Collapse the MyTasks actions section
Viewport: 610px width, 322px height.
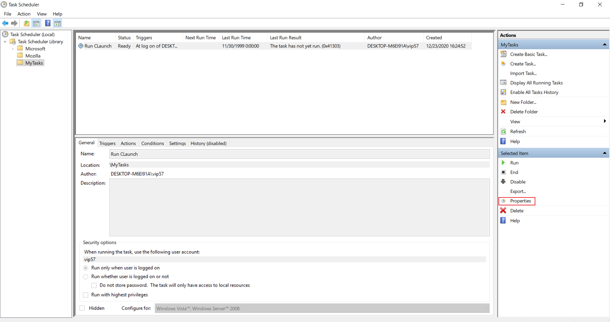click(x=605, y=44)
